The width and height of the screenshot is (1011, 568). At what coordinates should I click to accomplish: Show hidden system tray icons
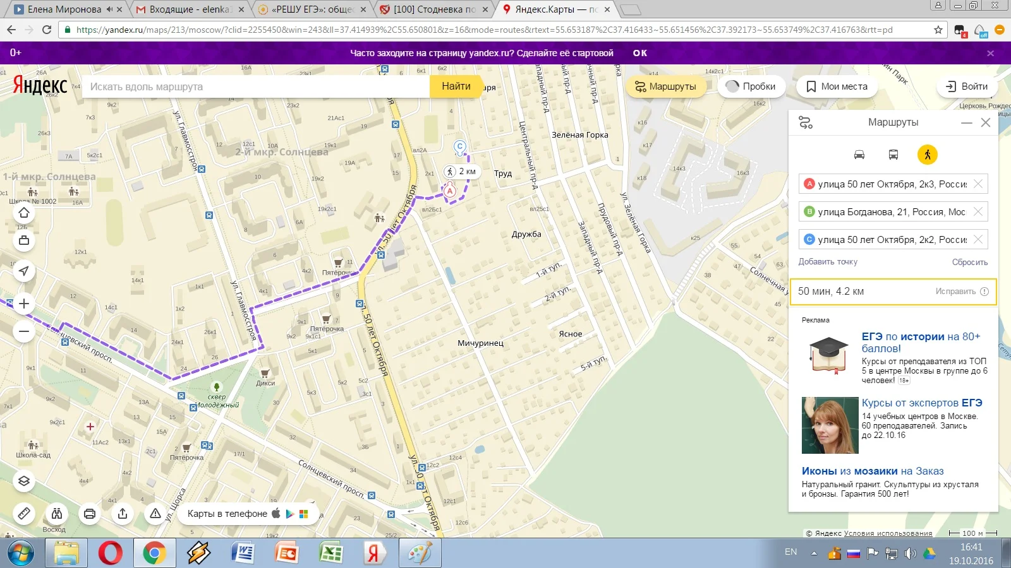(x=814, y=553)
